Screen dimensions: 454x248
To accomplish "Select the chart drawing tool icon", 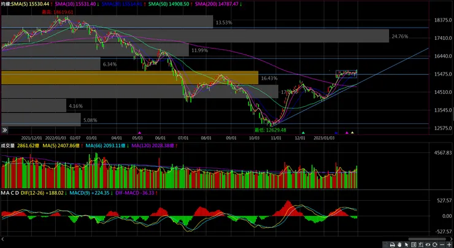I will [421, 244].
